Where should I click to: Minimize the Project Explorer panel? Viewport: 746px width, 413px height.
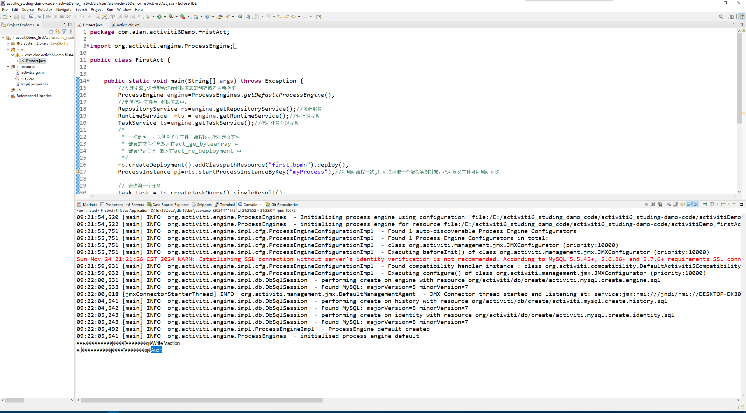pyautogui.click(x=63, y=24)
